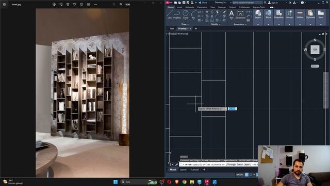
Task: Click the edit image icon in Photos
Action: 54,4
